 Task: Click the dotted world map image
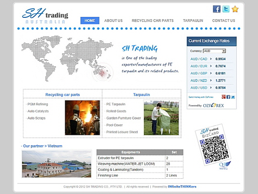[67, 59]
